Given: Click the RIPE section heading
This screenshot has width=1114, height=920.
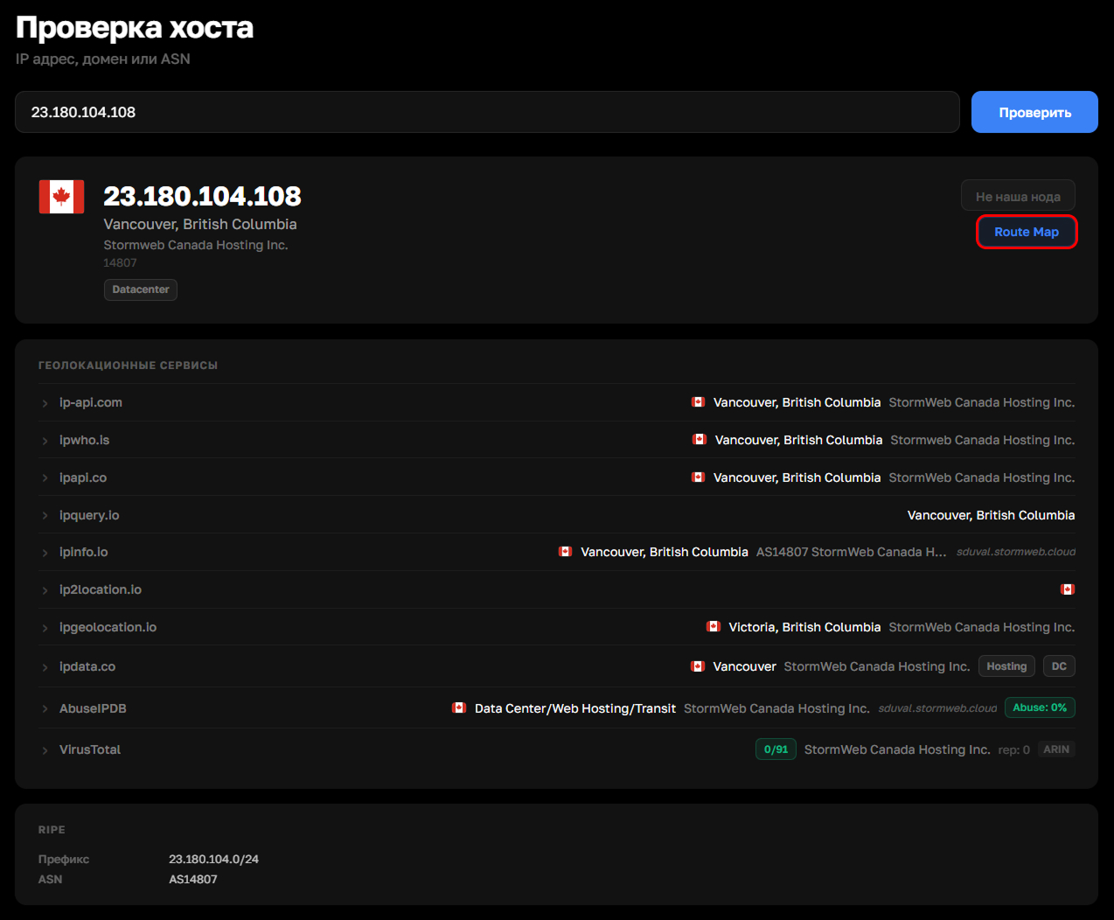Looking at the screenshot, I should (x=52, y=829).
